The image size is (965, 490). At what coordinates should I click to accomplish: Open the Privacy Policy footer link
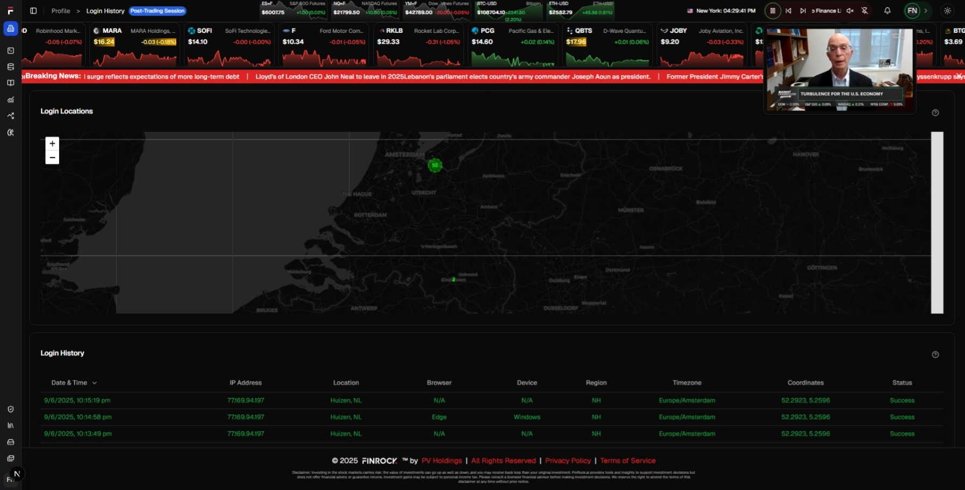(568, 461)
